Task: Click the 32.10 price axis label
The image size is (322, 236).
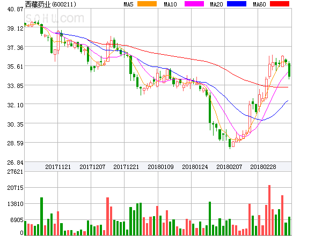Action: click(x=15, y=105)
